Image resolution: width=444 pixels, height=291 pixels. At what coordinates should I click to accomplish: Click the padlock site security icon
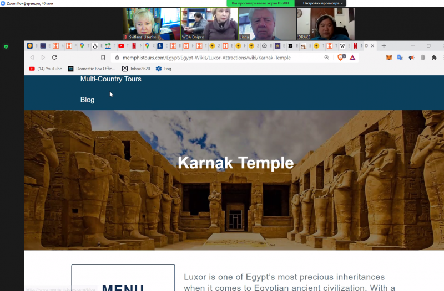(117, 58)
